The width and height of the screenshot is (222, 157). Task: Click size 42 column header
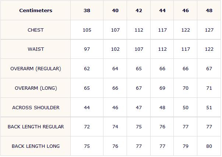tap(139, 10)
